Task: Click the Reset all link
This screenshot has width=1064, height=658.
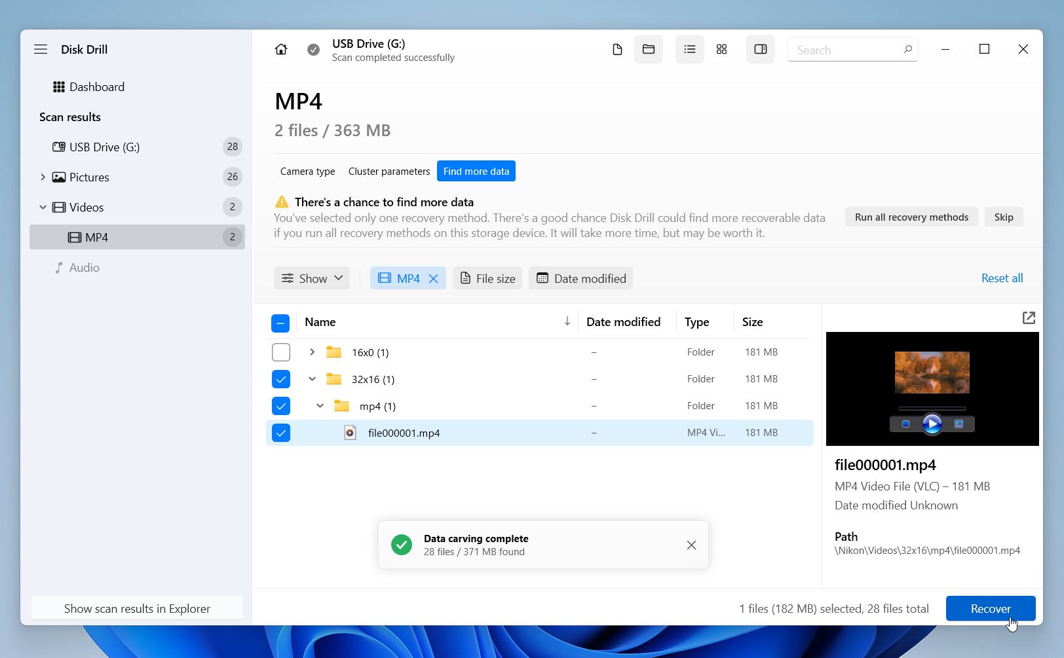Action: [1002, 278]
